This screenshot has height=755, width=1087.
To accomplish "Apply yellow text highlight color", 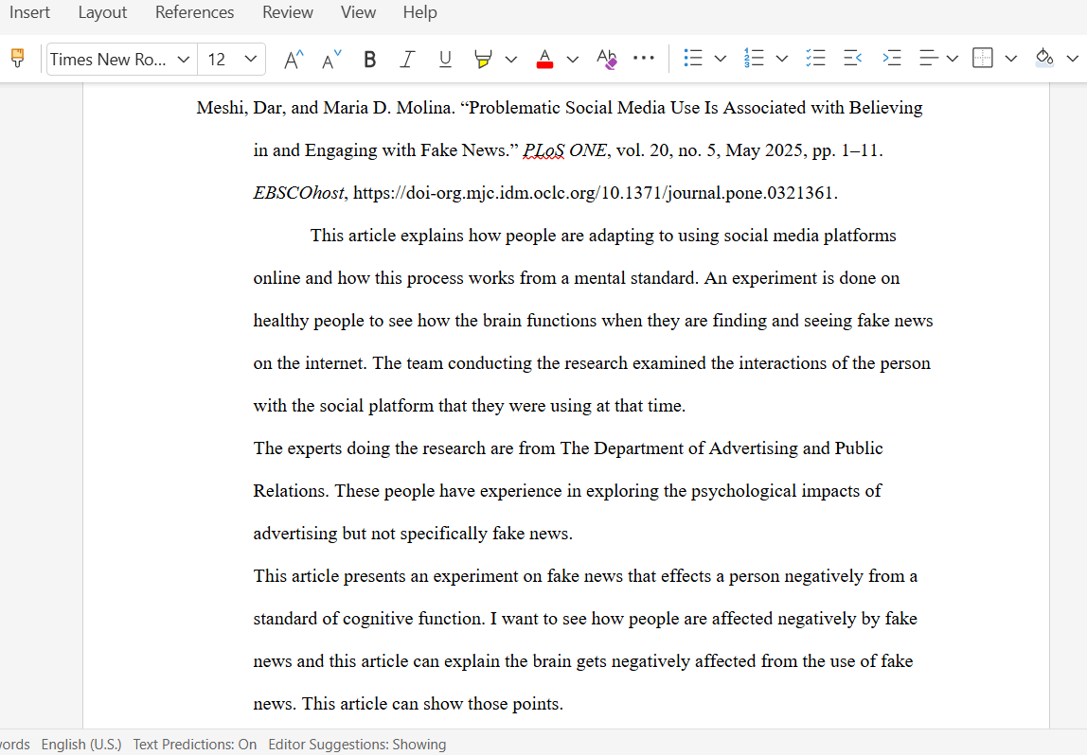I will 483,60.
